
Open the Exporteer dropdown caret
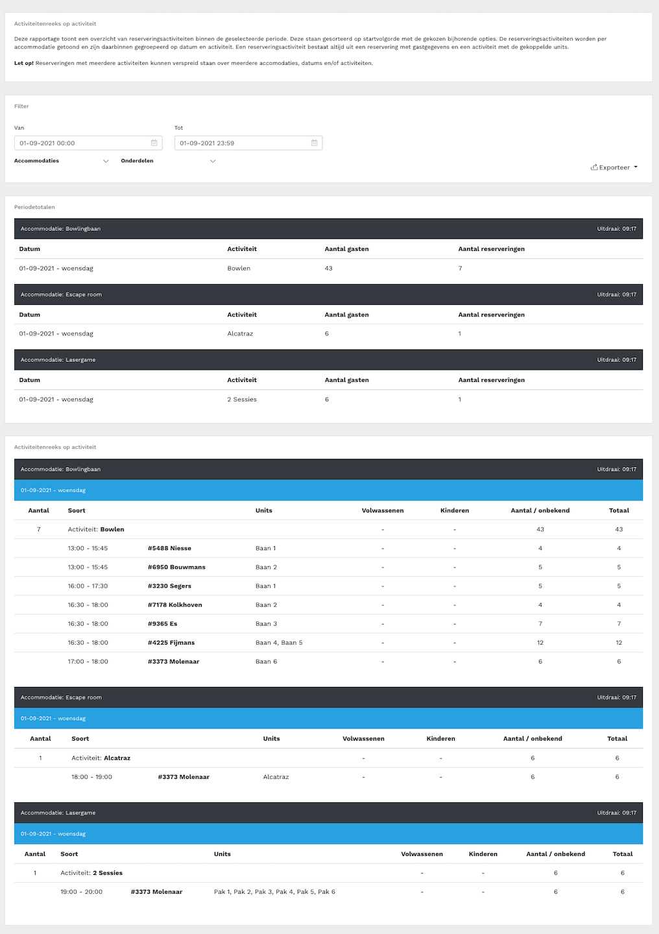[x=636, y=167]
